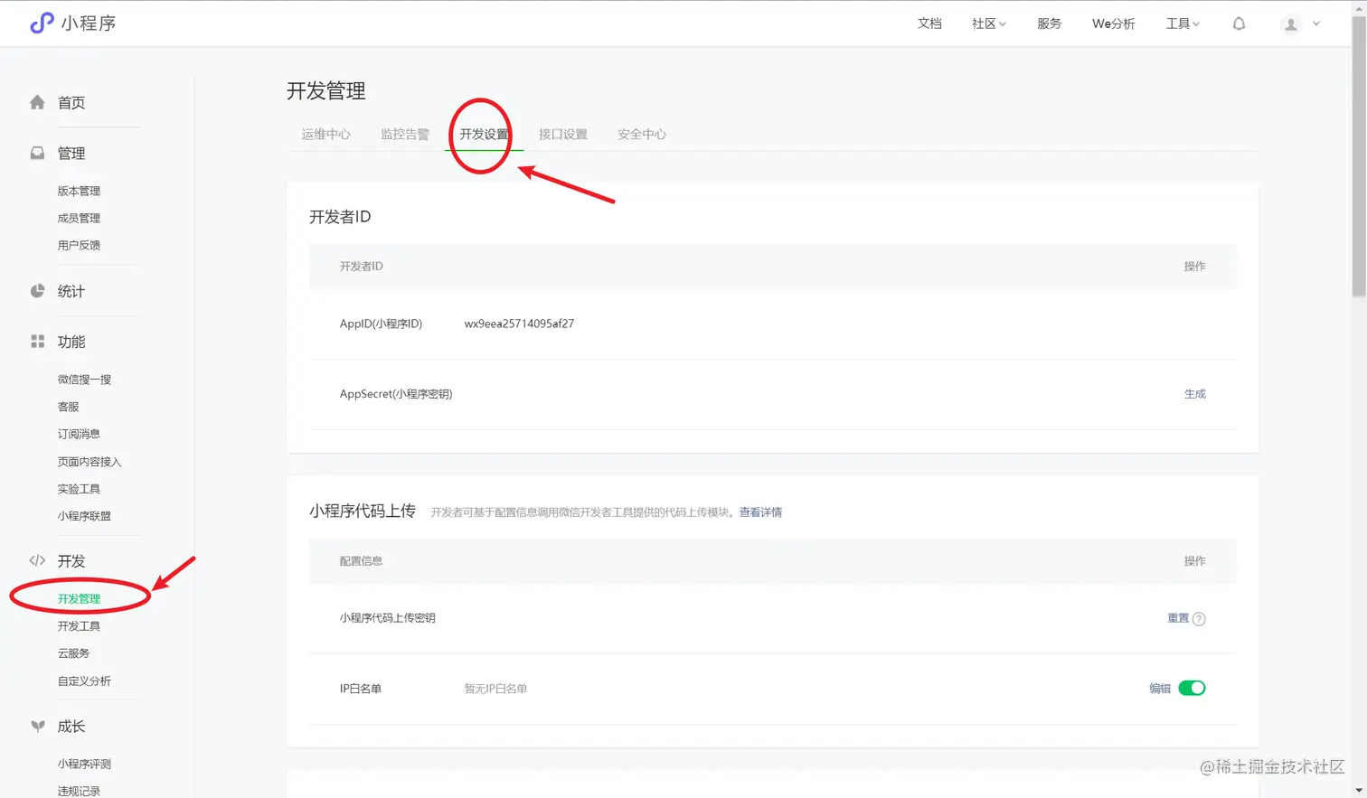The image size is (1367, 798).
Task: Switch to the 运维中心 tab
Action: (x=325, y=134)
